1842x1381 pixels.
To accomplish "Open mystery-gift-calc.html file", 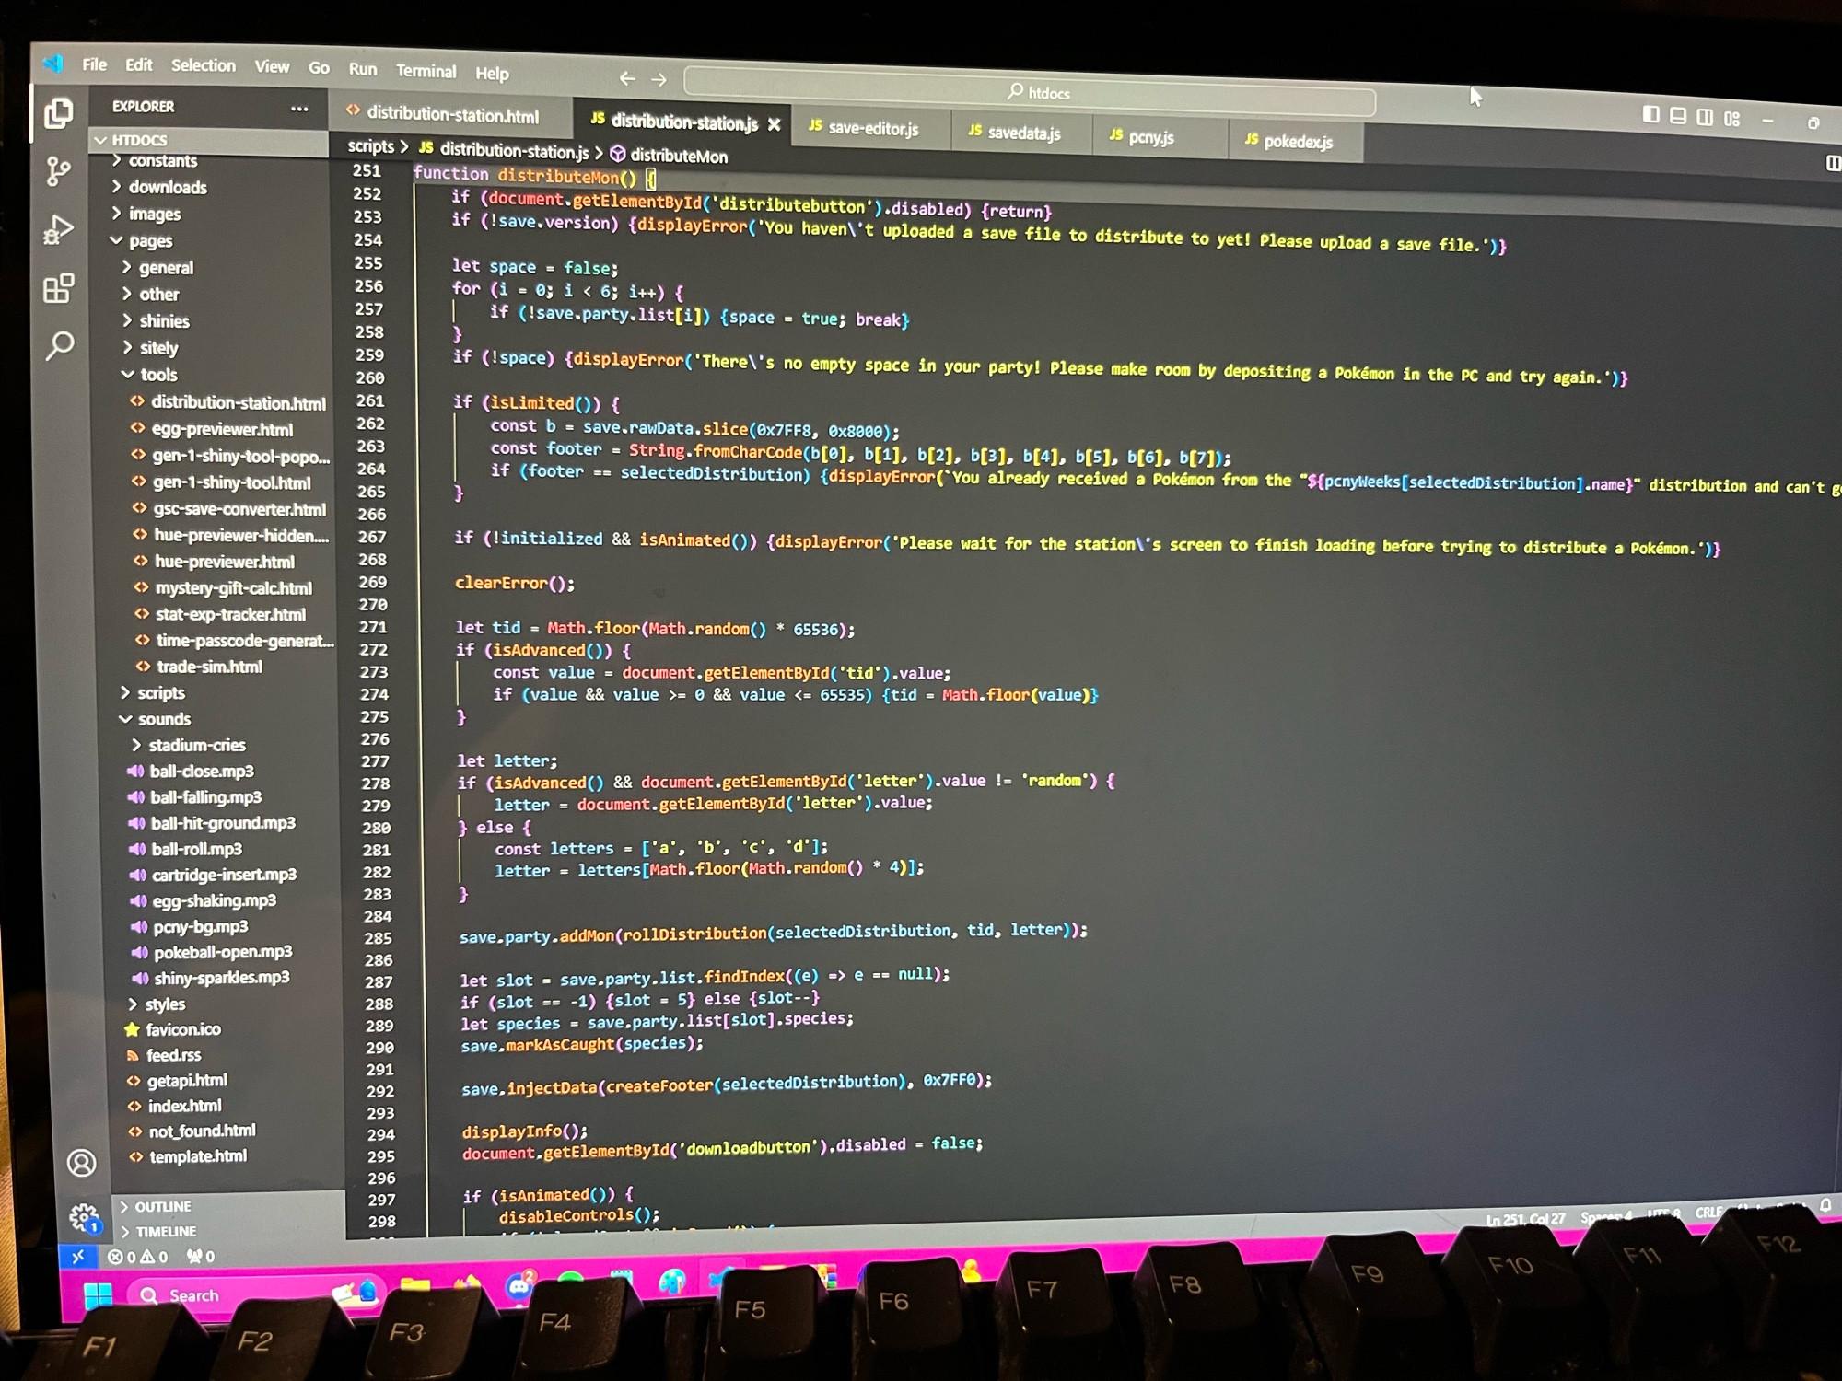I will (223, 587).
